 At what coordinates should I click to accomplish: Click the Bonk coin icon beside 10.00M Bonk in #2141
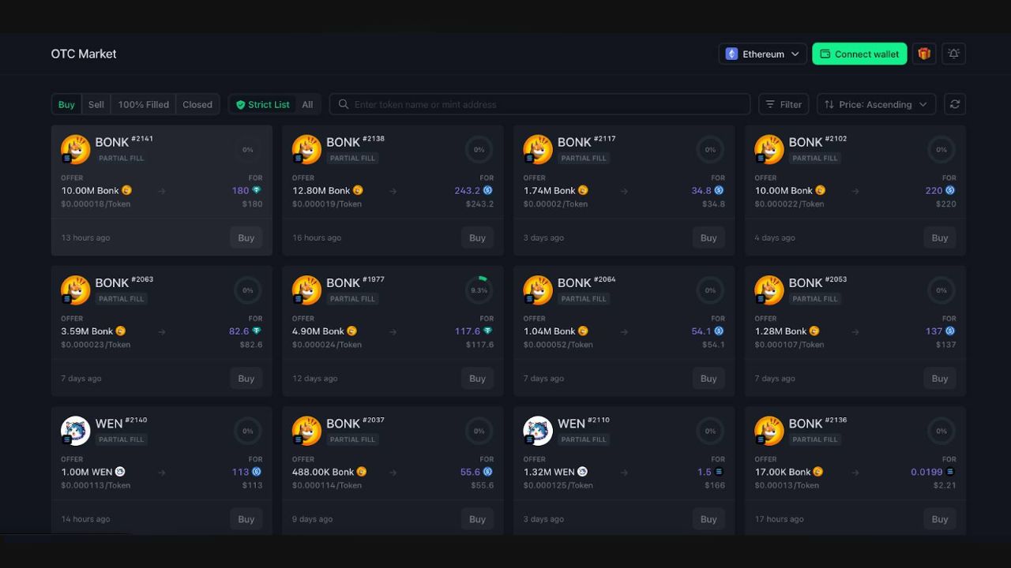127,190
